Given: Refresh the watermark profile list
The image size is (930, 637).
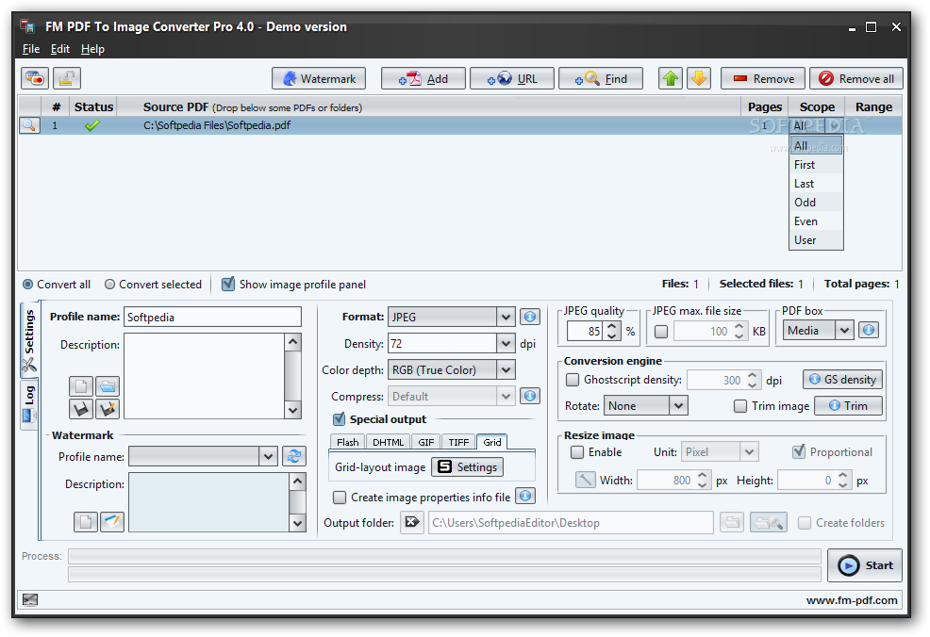Looking at the screenshot, I should click(294, 456).
